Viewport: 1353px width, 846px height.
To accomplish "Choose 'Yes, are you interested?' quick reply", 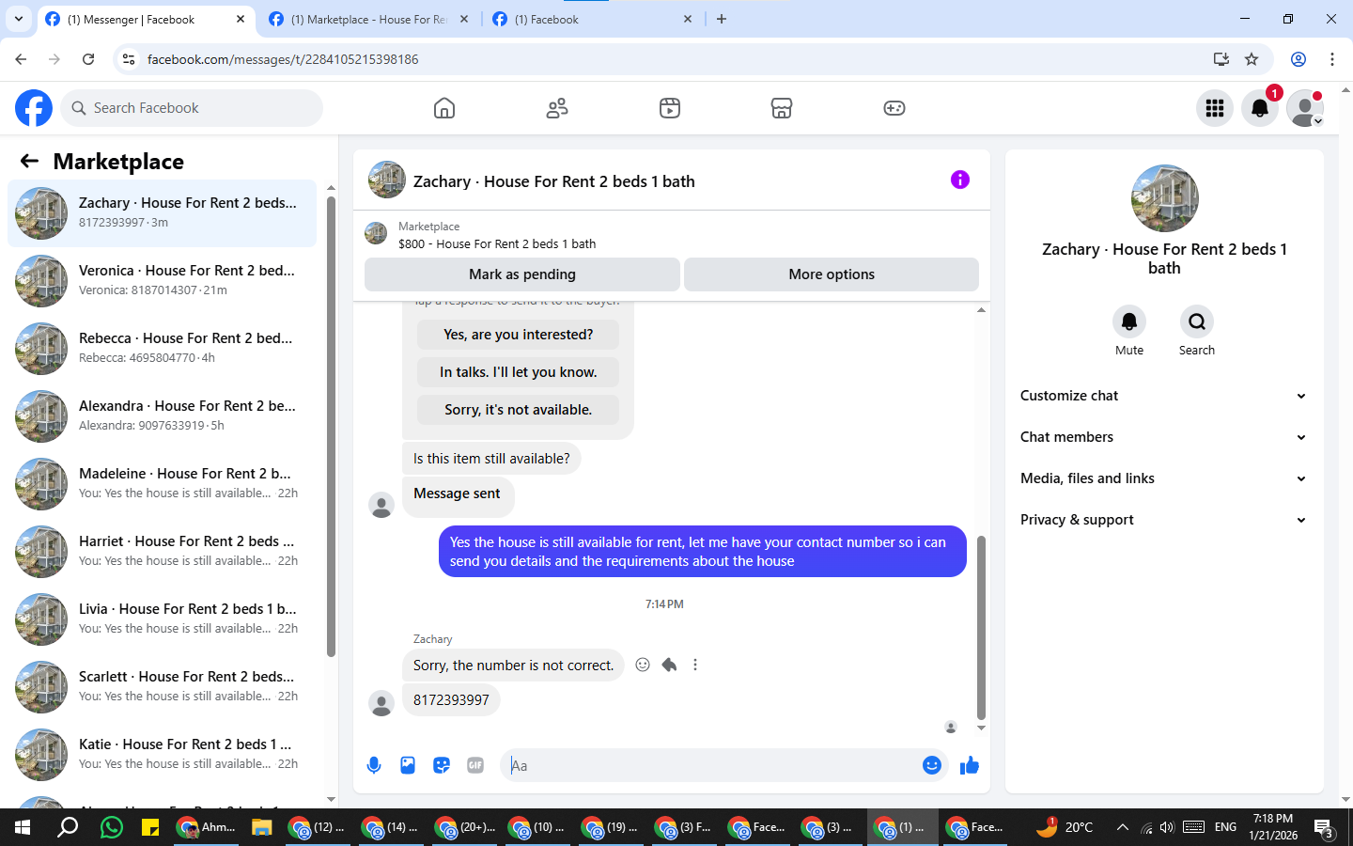I will tap(518, 335).
